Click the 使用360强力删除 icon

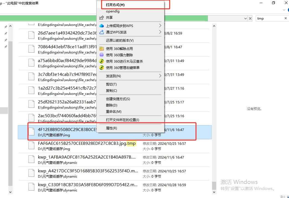[x=102, y=55]
